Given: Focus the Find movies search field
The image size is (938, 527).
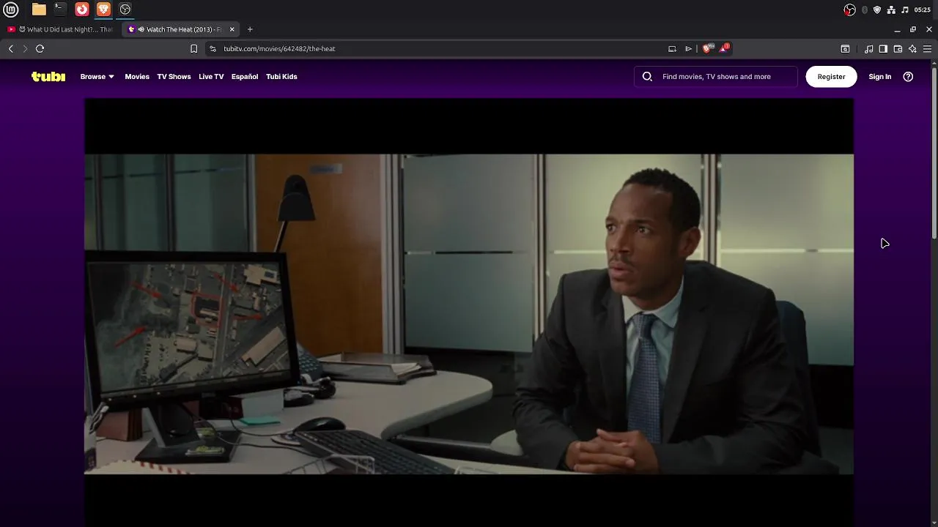Looking at the screenshot, I should tap(715, 76).
